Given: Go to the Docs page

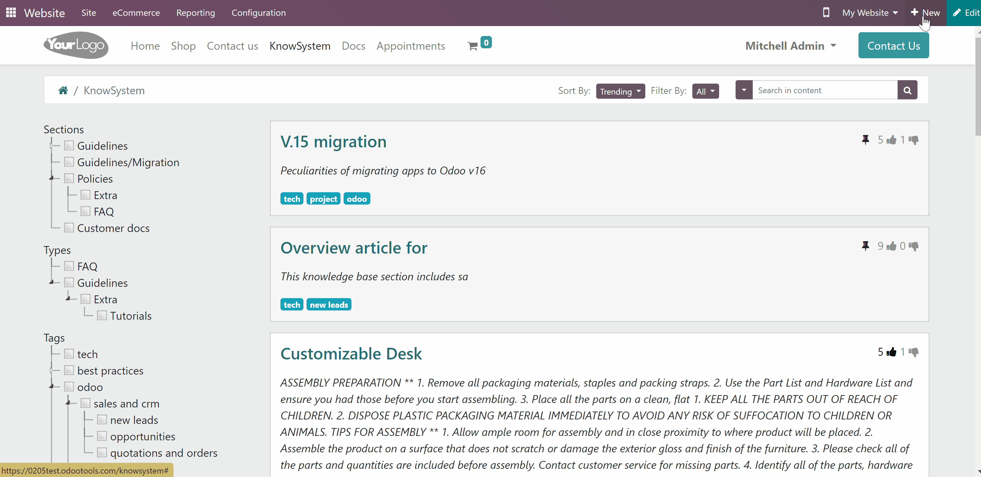Looking at the screenshot, I should [x=354, y=46].
